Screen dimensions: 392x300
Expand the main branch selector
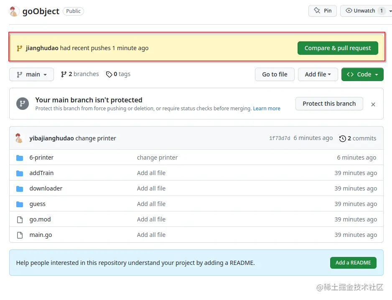click(32, 74)
